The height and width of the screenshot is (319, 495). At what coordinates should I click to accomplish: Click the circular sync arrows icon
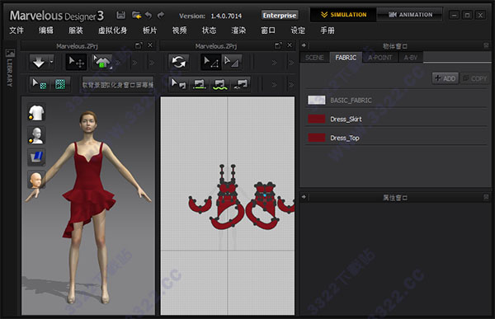(179, 62)
